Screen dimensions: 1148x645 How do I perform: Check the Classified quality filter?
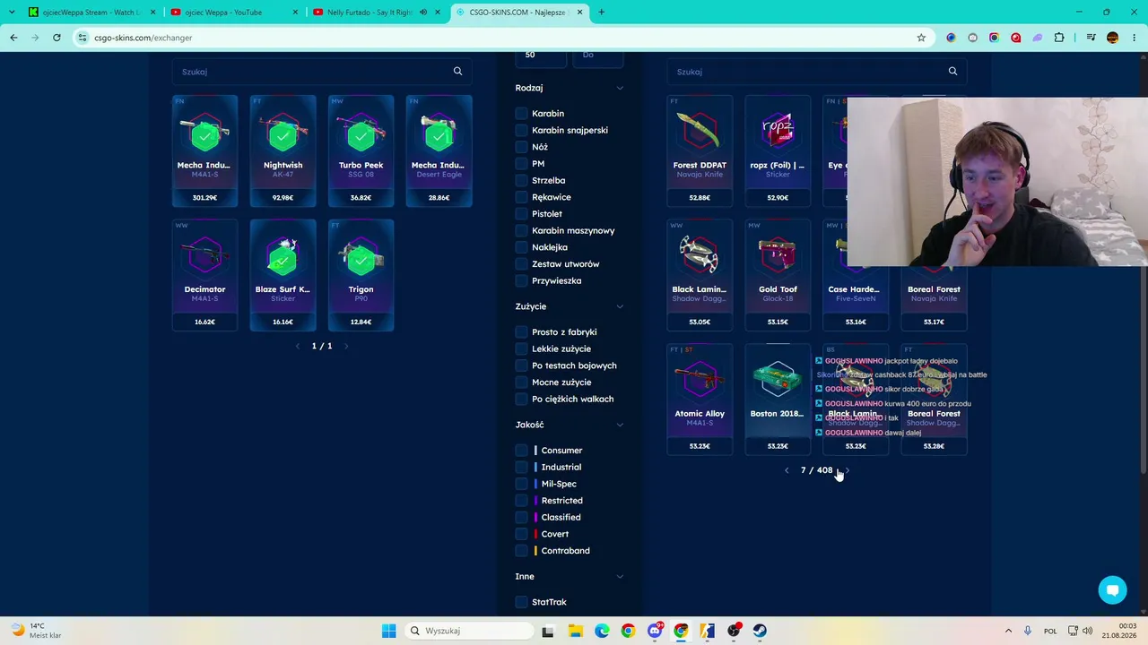coord(521,518)
